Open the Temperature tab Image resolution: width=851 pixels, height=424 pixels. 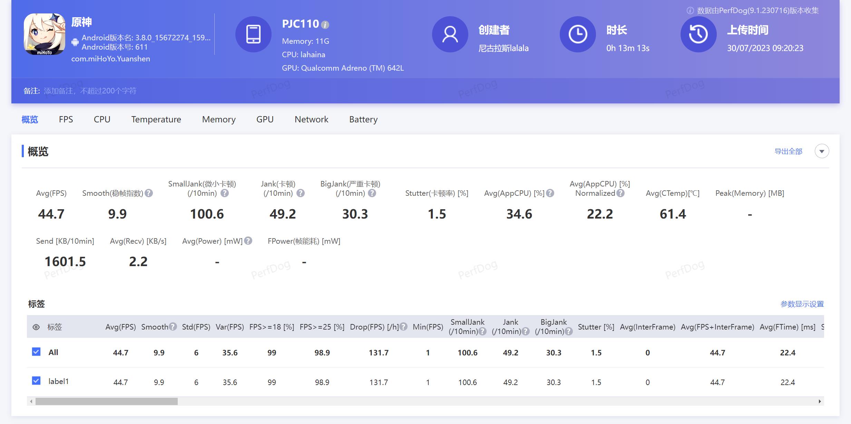(156, 119)
